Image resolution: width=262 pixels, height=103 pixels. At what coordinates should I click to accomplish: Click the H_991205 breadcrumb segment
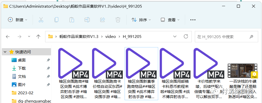click(132, 36)
